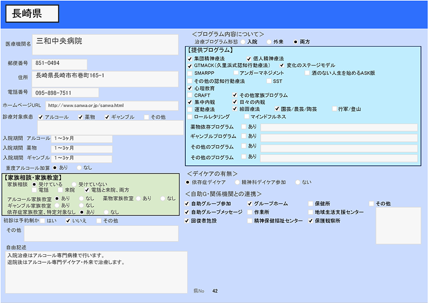Uncheck the グループホーム checkbox
428x303 pixels.
coord(250,204)
